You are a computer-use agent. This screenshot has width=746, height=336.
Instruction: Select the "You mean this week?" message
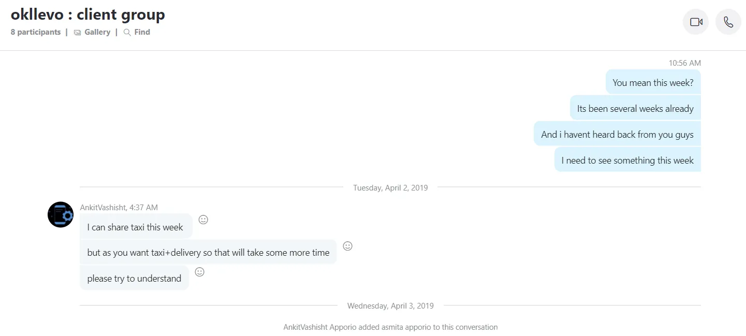pos(653,83)
